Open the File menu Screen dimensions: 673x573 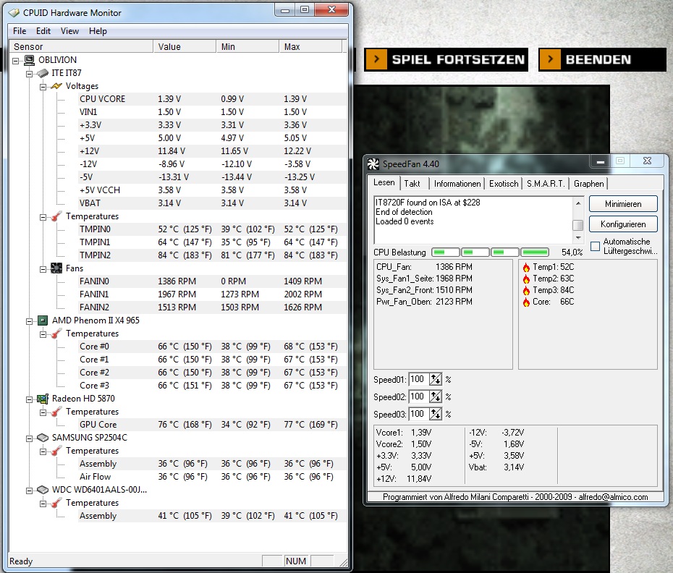20,31
